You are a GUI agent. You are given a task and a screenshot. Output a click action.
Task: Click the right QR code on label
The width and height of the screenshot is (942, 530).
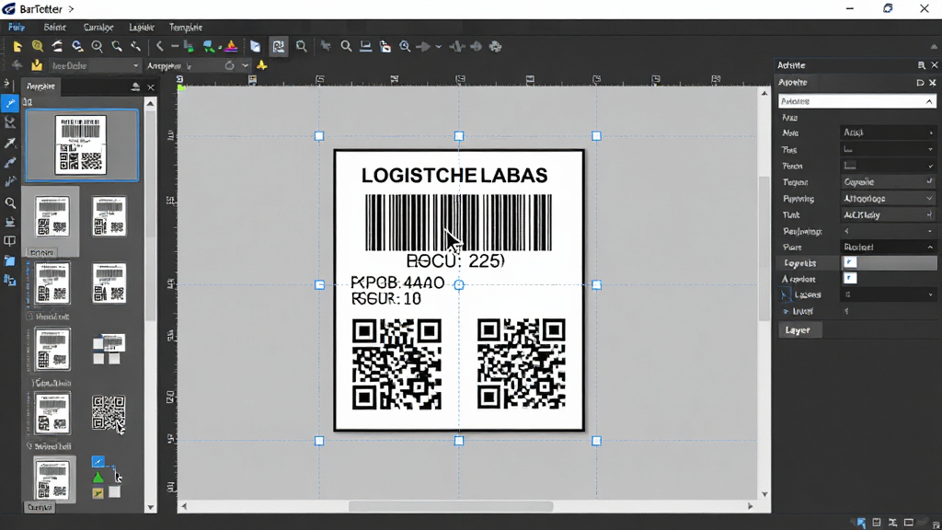pos(522,364)
